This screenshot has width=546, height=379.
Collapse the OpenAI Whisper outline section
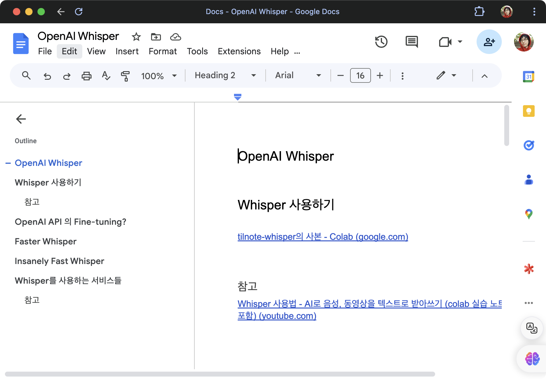8,163
